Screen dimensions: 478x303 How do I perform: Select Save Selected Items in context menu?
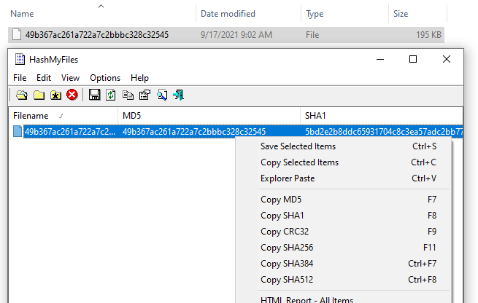click(x=298, y=146)
